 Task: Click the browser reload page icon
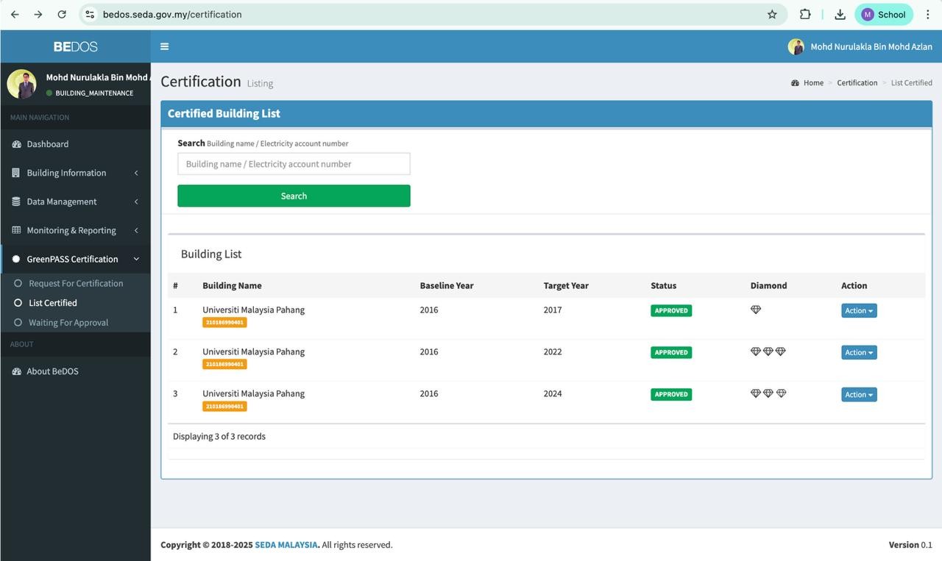tap(62, 14)
